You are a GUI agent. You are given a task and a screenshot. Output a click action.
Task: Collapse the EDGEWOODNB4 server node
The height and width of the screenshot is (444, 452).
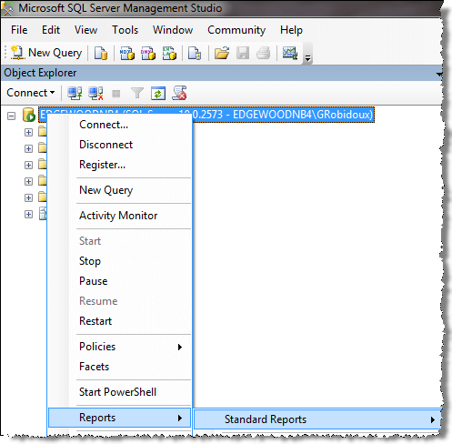(12, 116)
